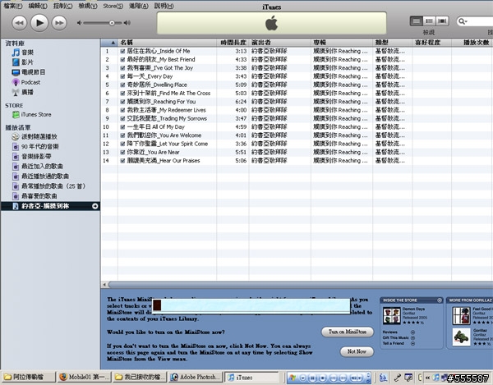Screen dimensions: 493x385
Task: Uncheck the My Redeemer Lives checkbox
Action: pos(122,110)
